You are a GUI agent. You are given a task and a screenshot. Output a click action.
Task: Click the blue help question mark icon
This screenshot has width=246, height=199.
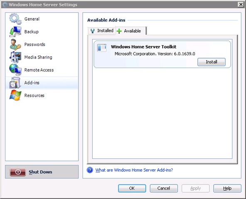click(90, 170)
